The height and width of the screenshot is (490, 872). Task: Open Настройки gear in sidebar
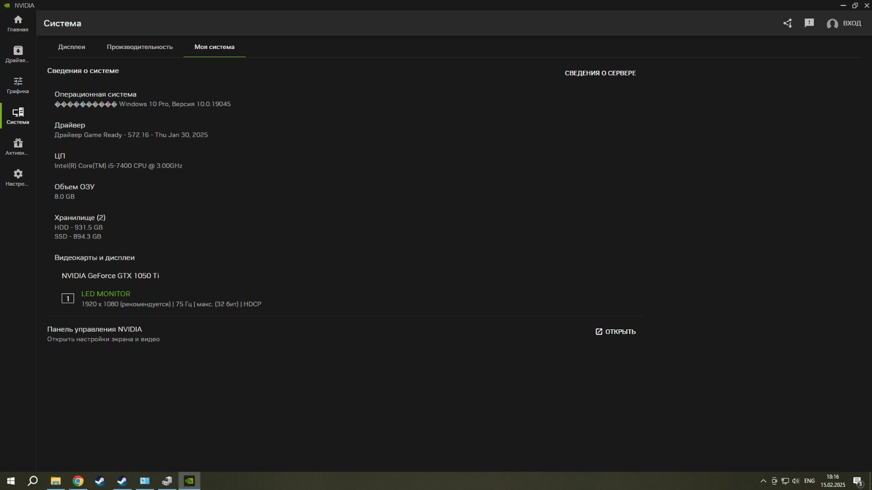[x=18, y=178]
